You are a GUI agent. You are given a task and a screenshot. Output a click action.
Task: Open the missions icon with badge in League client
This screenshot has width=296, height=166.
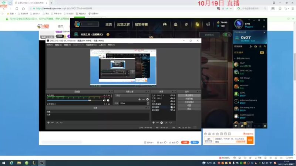coord(242,125)
